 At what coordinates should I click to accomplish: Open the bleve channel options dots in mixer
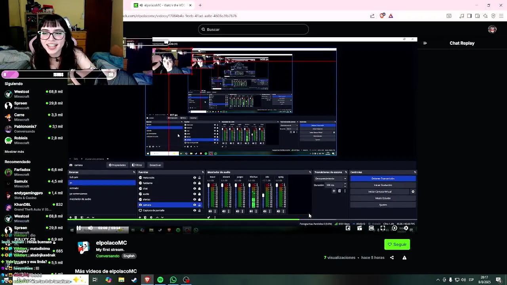tap(215, 211)
